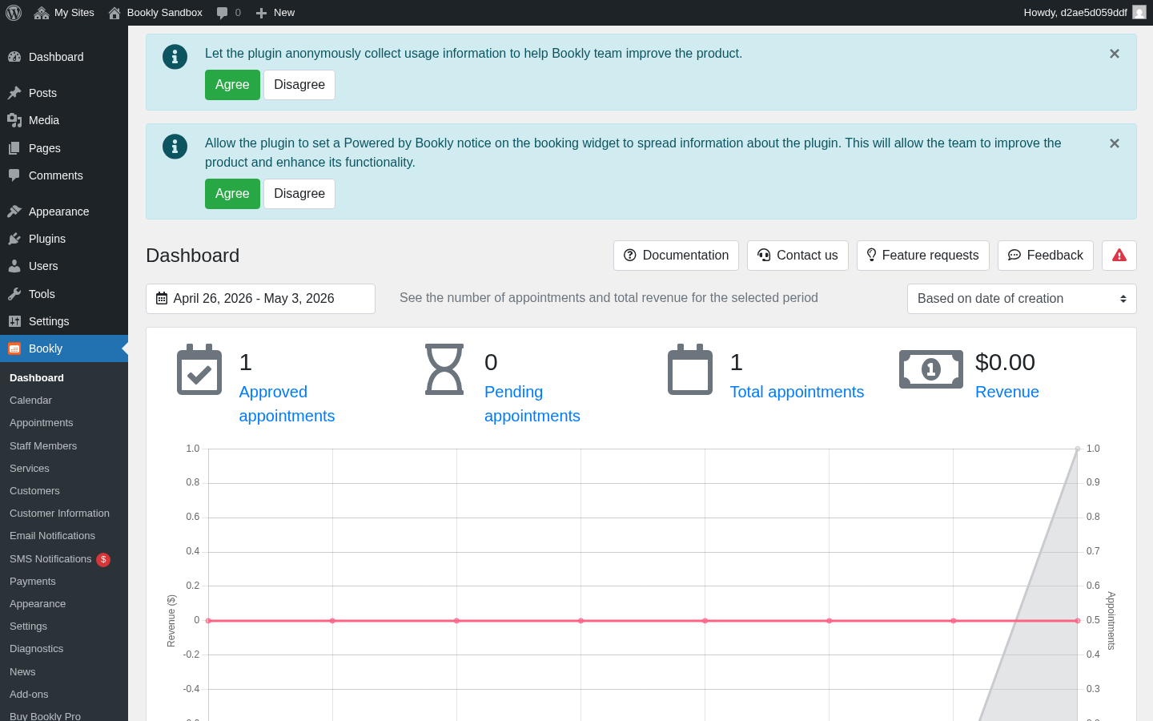This screenshot has height=721, width=1153.
Task: Close the Powered by Bookly notice
Action: (x=1115, y=143)
